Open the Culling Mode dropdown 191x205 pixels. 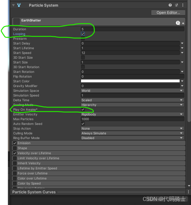pos(132,133)
